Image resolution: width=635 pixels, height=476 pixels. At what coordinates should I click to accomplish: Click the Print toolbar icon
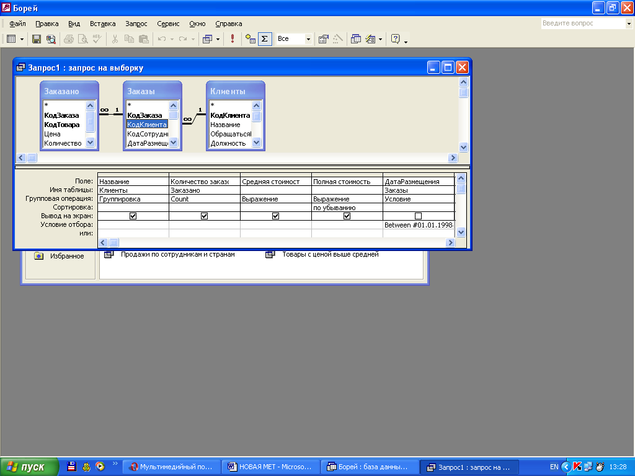click(69, 39)
